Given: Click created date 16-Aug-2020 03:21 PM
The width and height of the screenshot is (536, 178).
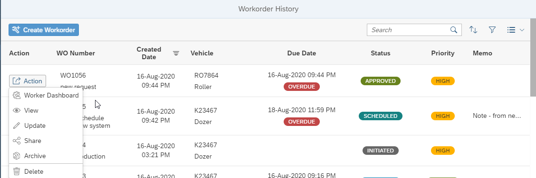Looking at the screenshot, I should (156, 151).
